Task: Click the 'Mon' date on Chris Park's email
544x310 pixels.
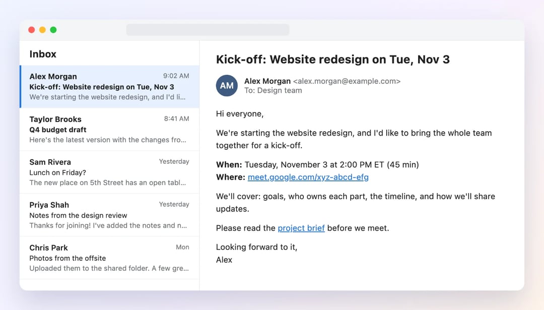Action: (182, 247)
